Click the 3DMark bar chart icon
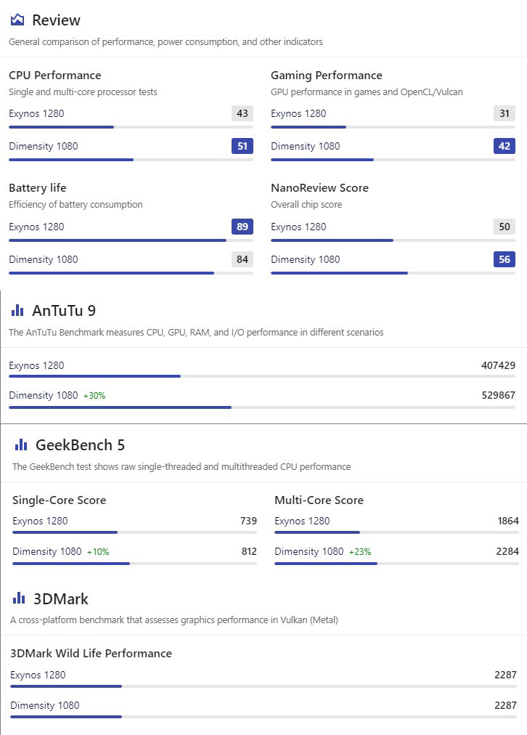Image resolution: width=527 pixels, height=735 pixels. pos(19,598)
